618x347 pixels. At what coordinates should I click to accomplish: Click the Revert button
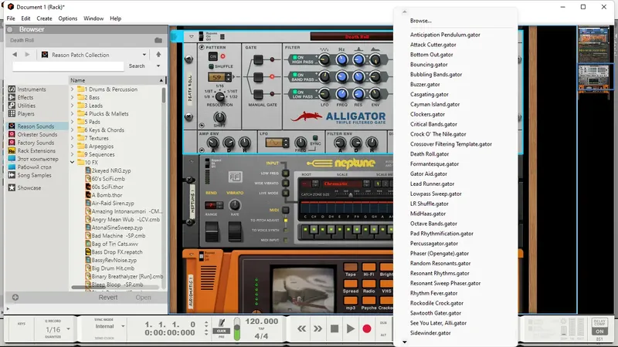point(108,298)
